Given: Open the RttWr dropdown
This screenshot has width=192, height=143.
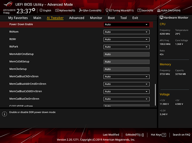Looking at the screenshot, I should [x=126, y=39].
